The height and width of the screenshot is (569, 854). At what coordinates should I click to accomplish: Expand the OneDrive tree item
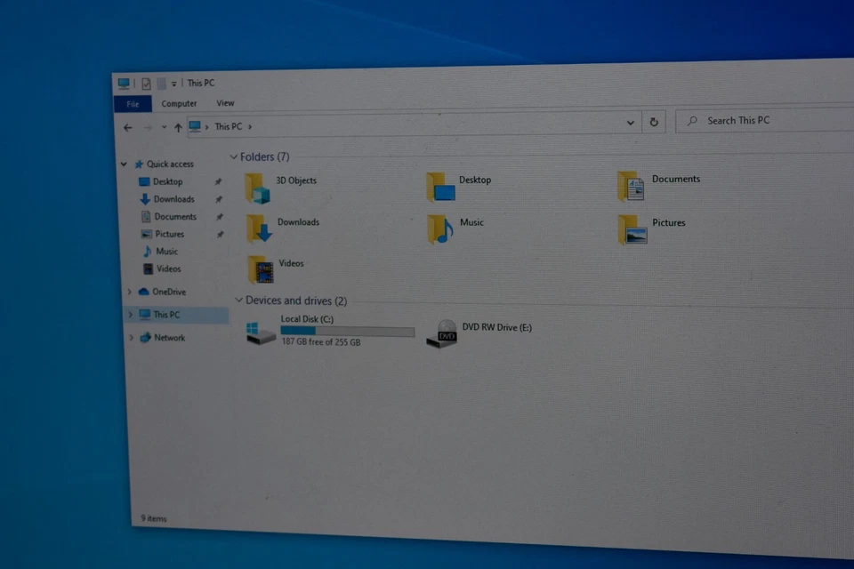pos(131,292)
